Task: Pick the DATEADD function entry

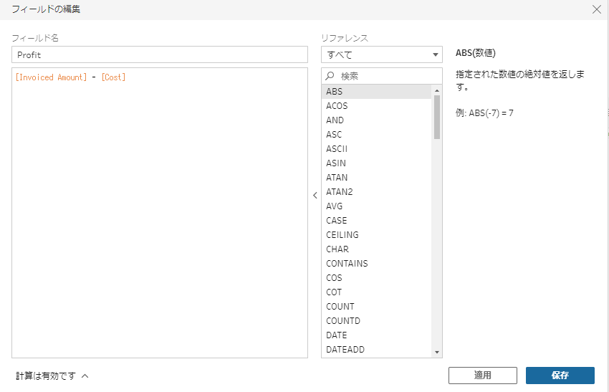Action: tap(346, 350)
